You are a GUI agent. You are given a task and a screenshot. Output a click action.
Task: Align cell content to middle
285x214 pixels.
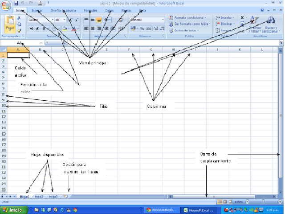click(x=93, y=20)
